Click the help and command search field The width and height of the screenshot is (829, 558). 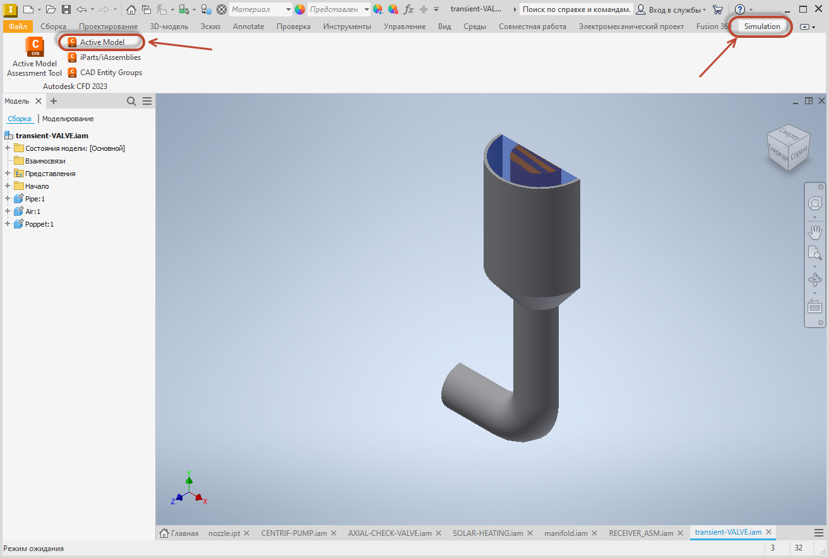tap(576, 9)
